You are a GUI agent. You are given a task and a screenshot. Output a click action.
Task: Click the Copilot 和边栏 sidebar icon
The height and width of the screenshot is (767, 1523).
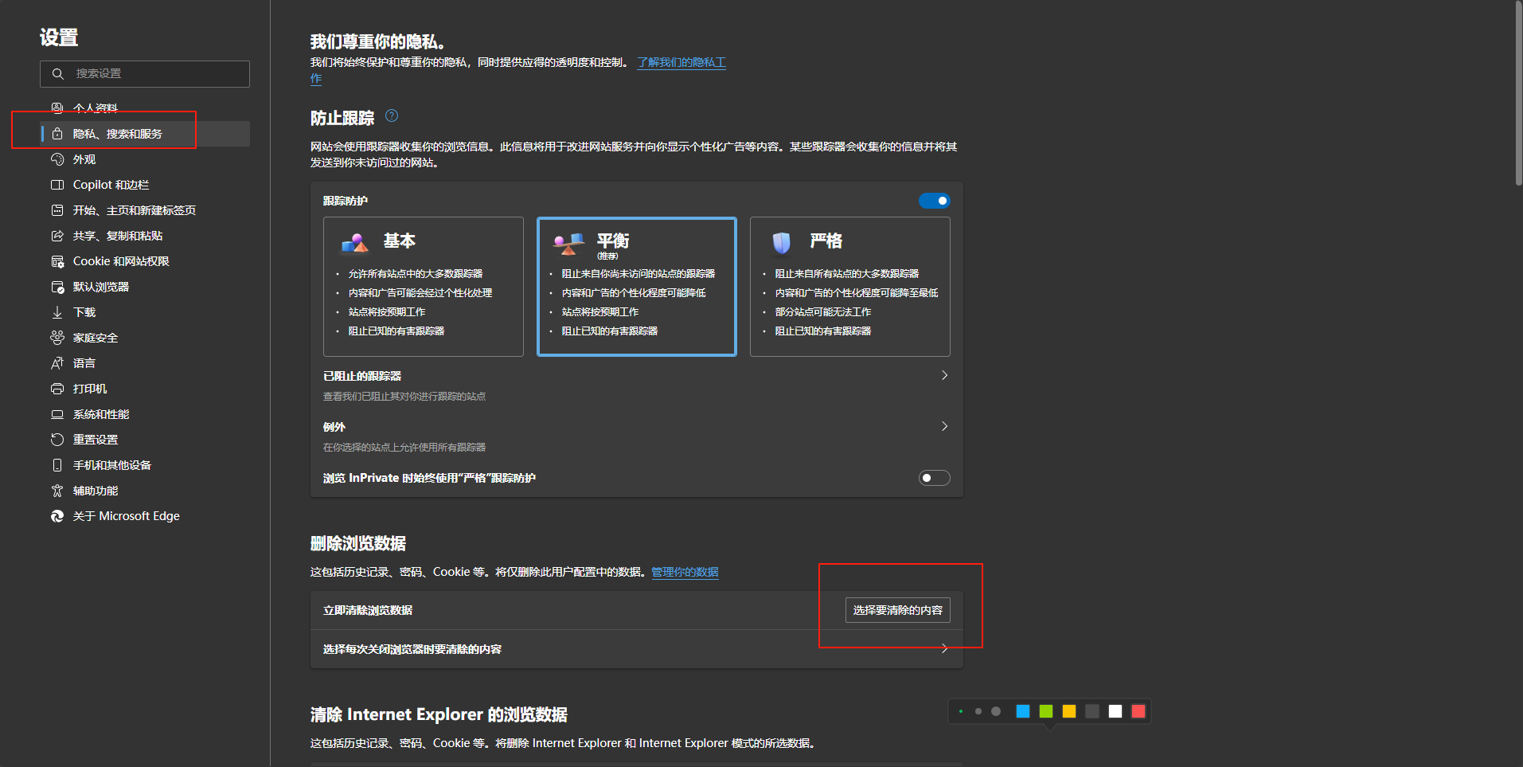point(57,185)
